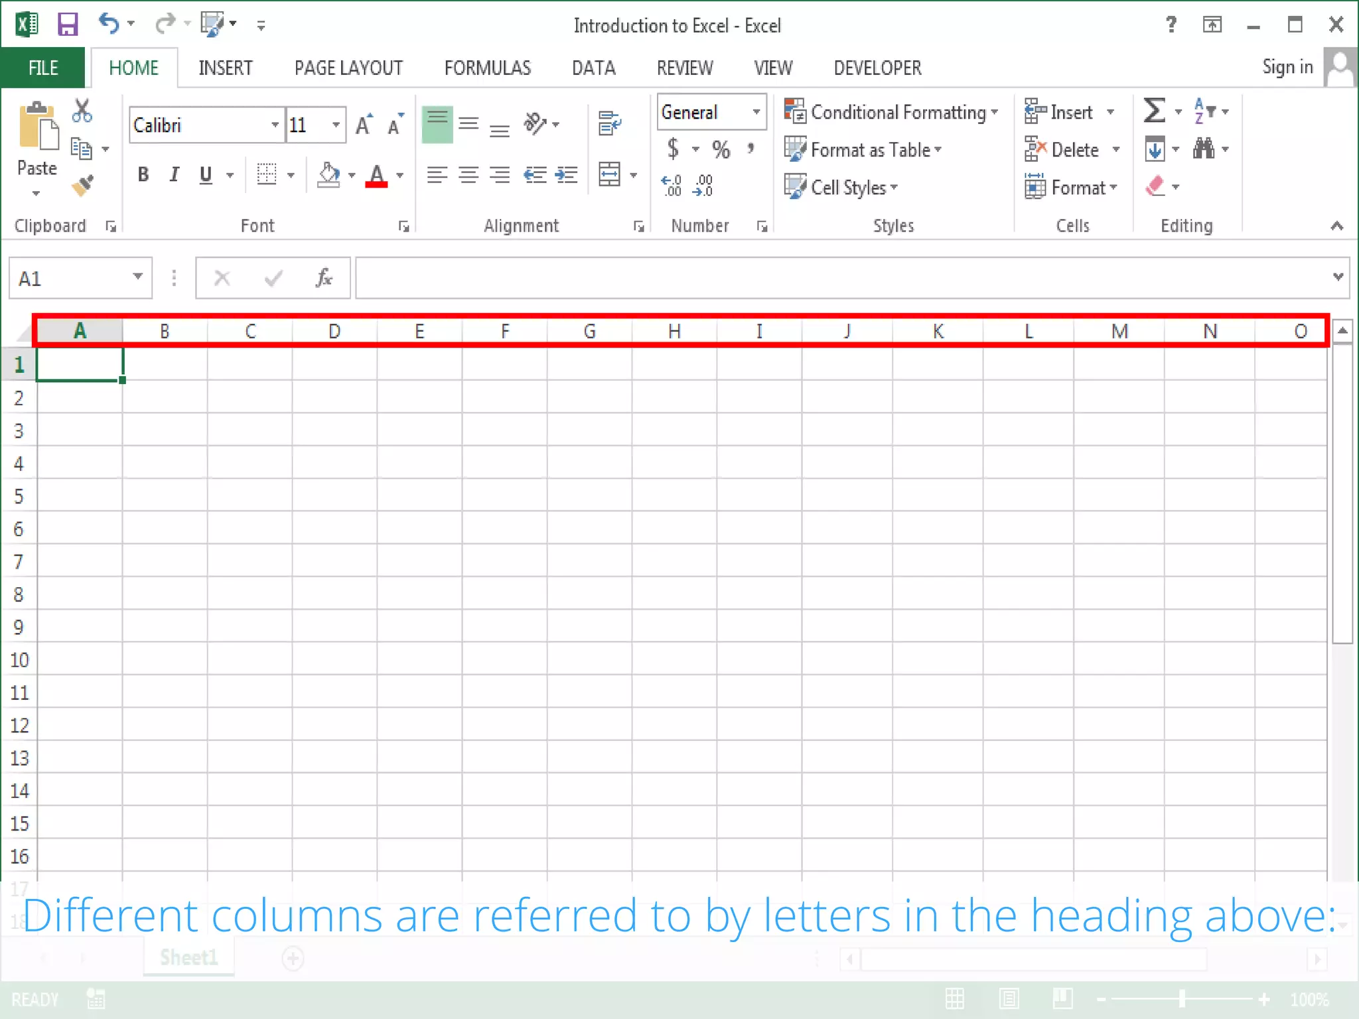Screen dimensions: 1359x1019
Task: Select column D header
Action: coord(334,331)
